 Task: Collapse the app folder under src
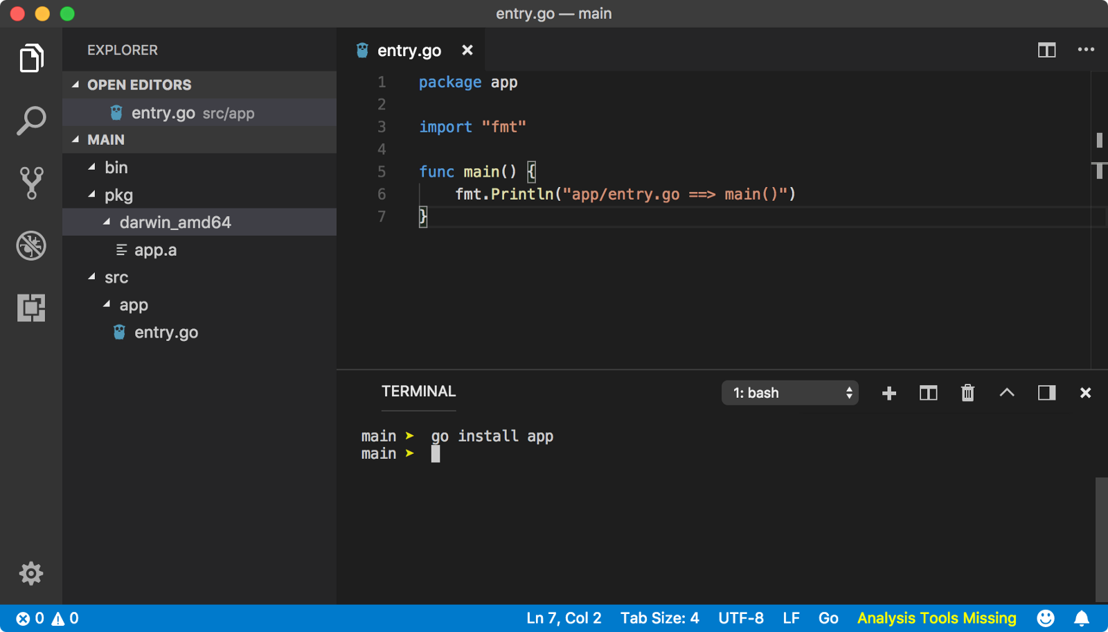pos(107,304)
